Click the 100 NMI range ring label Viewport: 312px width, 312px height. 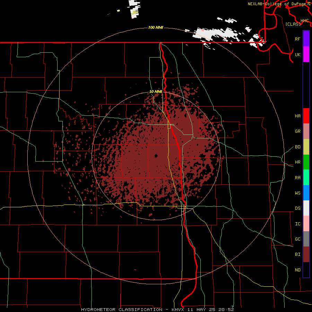[156, 27]
